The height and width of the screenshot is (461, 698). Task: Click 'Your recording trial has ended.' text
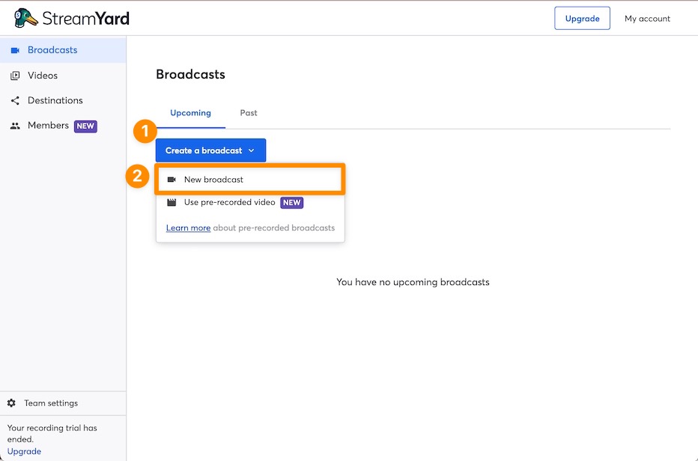52,433
